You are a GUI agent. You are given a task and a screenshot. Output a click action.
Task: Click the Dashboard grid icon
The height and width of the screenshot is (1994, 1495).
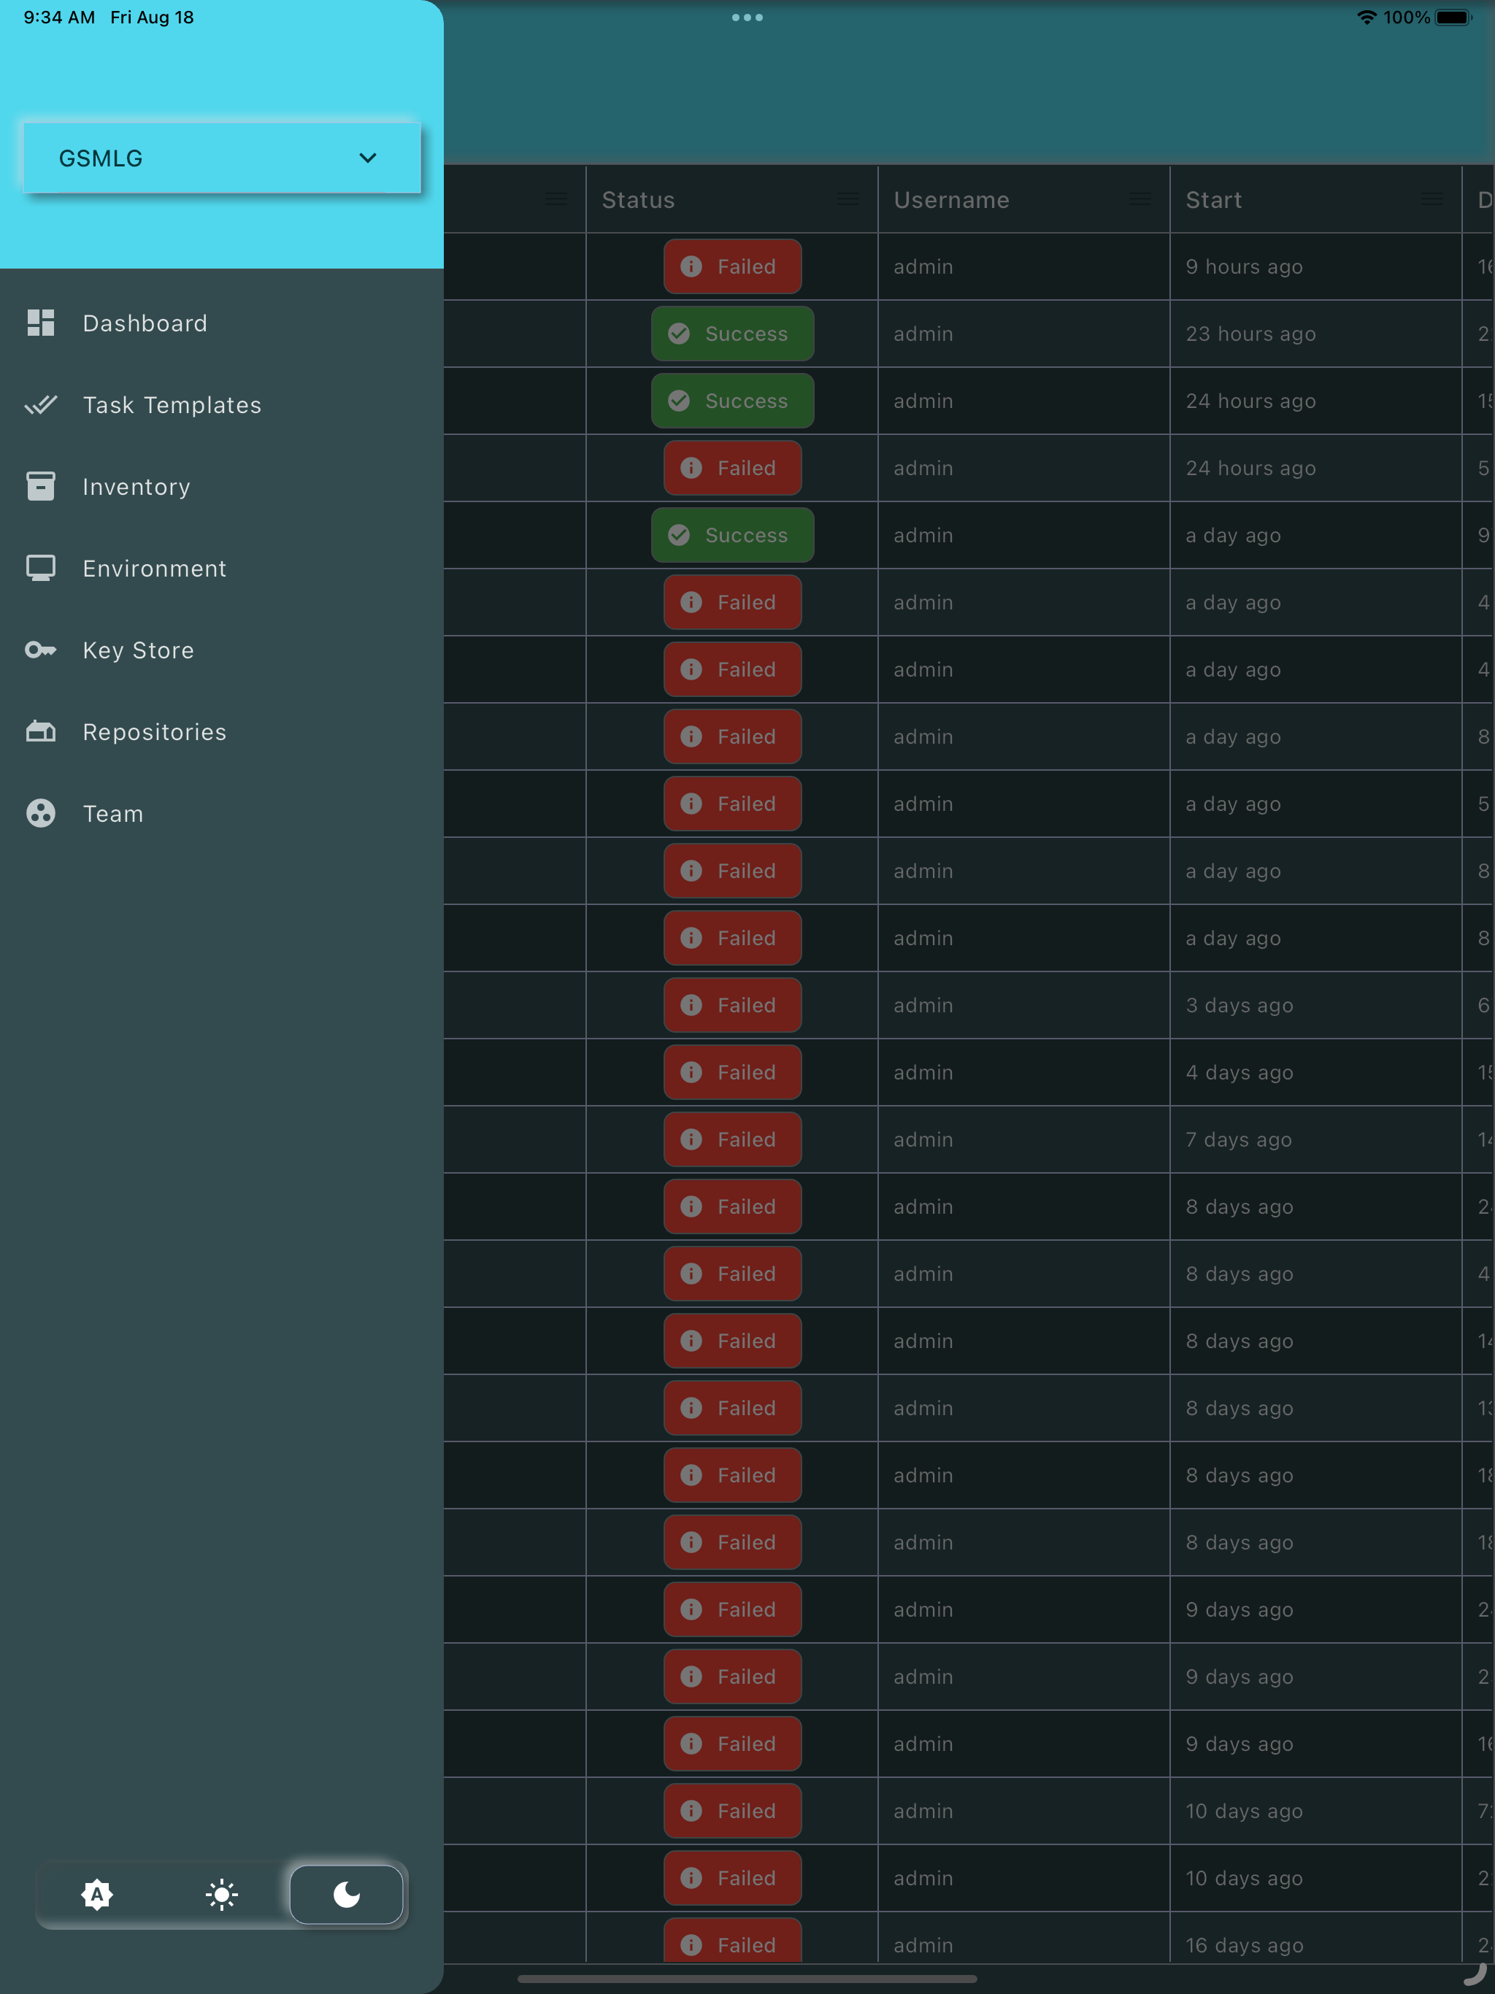click(x=41, y=323)
